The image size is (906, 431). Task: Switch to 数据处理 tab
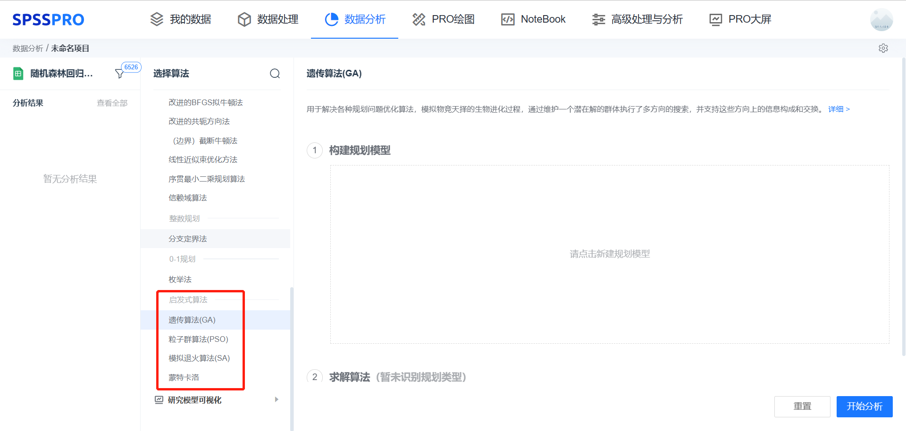[268, 19]
